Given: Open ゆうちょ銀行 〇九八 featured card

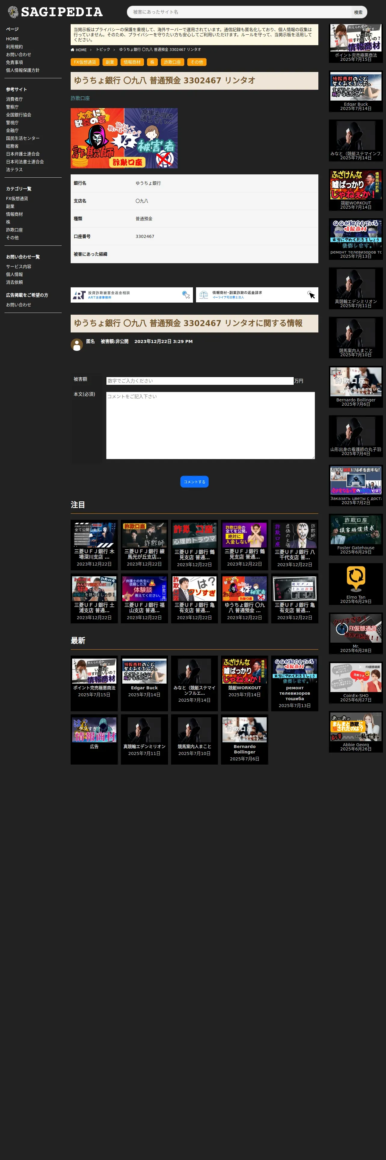Looking at the screenshot, I should tap(244, 598).
